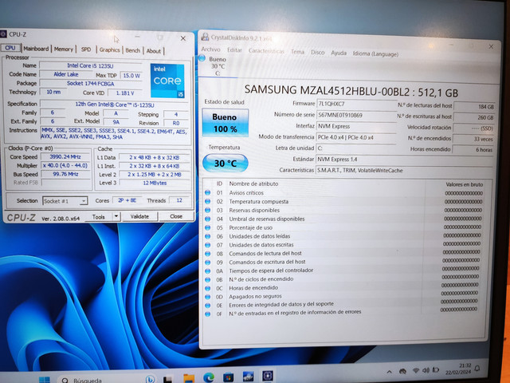510x383 pixels.
Task: Click the Name field Intel Core i5 1235U
Action: (x=90, y=65)
